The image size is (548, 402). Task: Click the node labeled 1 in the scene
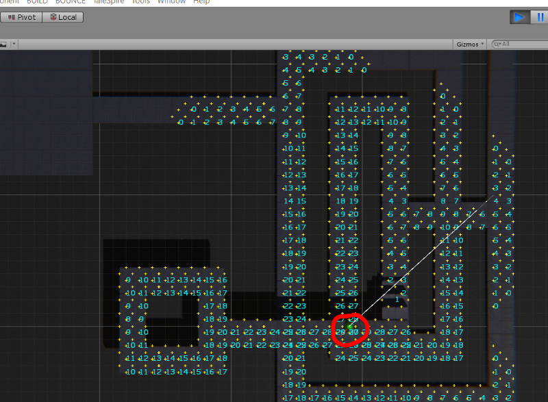point(397,299)
